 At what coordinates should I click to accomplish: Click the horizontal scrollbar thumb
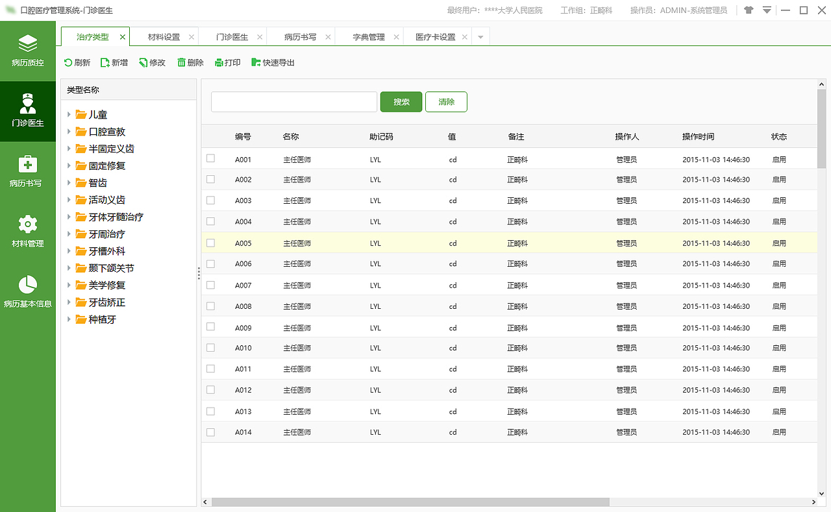tap(410, 502)
